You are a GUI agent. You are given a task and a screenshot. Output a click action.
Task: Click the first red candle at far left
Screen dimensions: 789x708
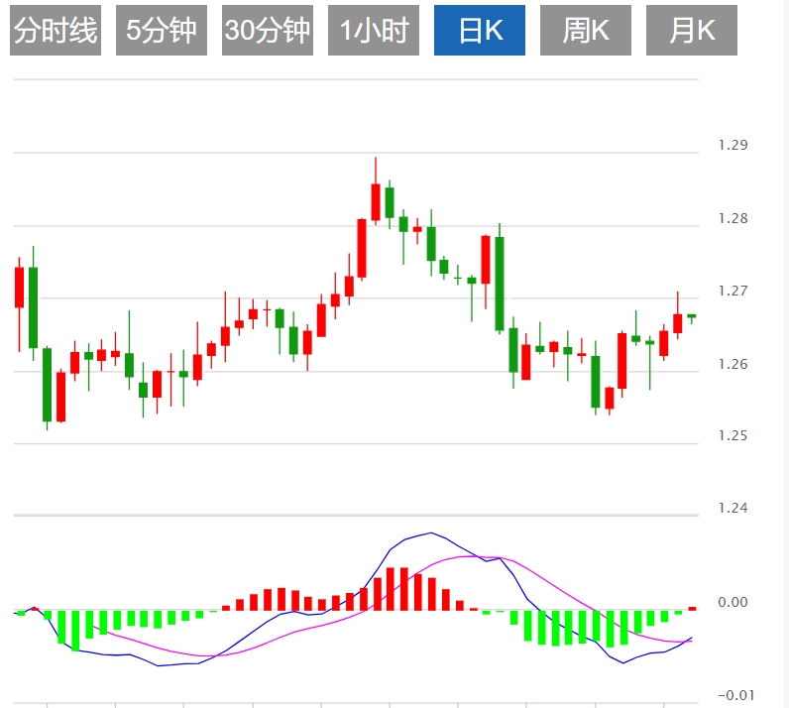pyautogui.click(x=19, y=288)
